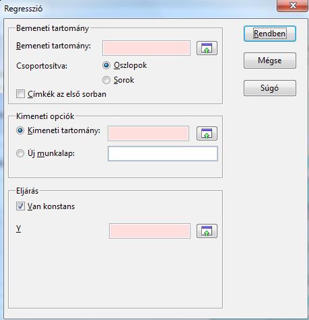Click shrink icon beside Kimeneti tartomány field
Viewport: 309px width, 320px height.
coord(207,134)
